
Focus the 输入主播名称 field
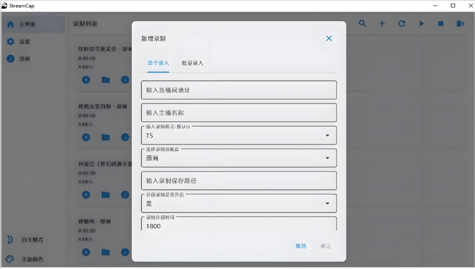(x=239, y=113)
